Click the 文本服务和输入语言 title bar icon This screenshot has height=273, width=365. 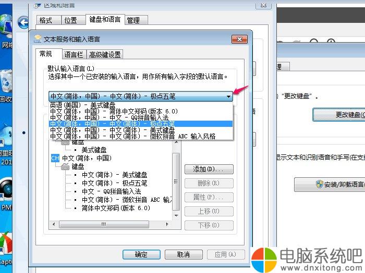(38, 39)
